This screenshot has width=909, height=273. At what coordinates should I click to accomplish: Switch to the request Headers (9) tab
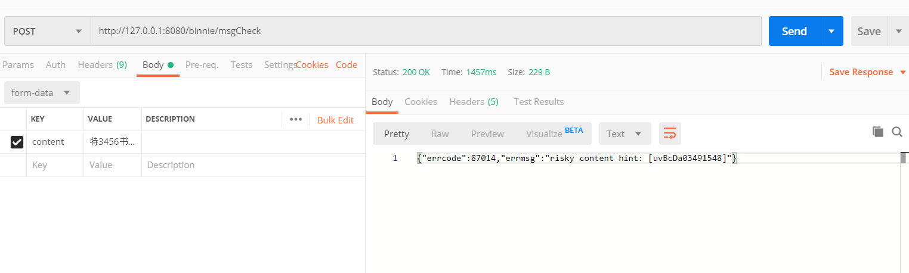point(102,64)
